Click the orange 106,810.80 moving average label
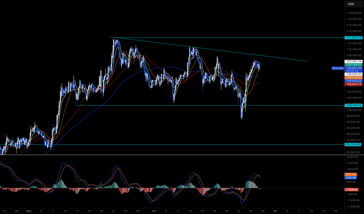364x214 pixels. coord(353,77)
